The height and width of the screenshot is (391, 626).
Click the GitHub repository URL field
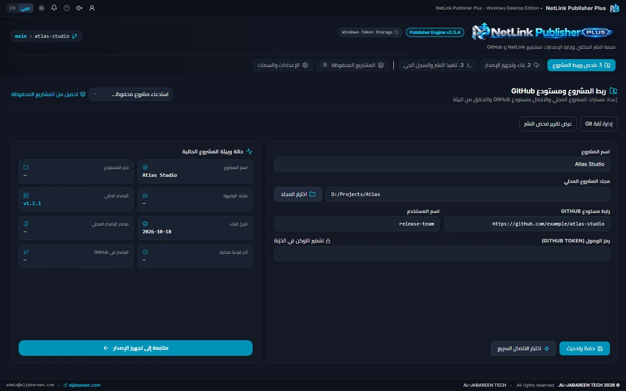pos(527,224)
